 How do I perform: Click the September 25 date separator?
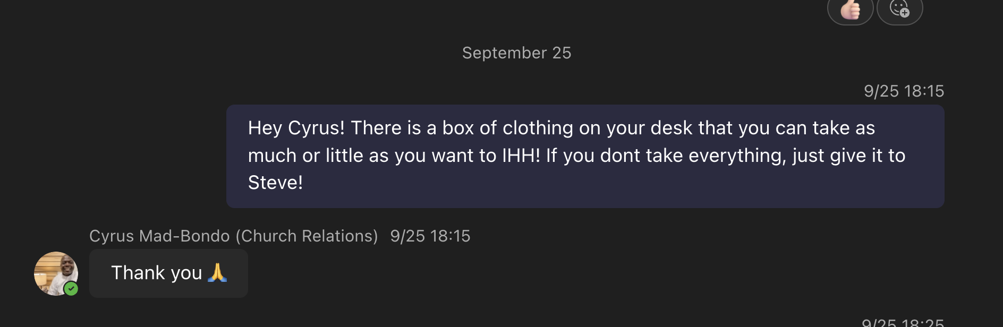516,53
